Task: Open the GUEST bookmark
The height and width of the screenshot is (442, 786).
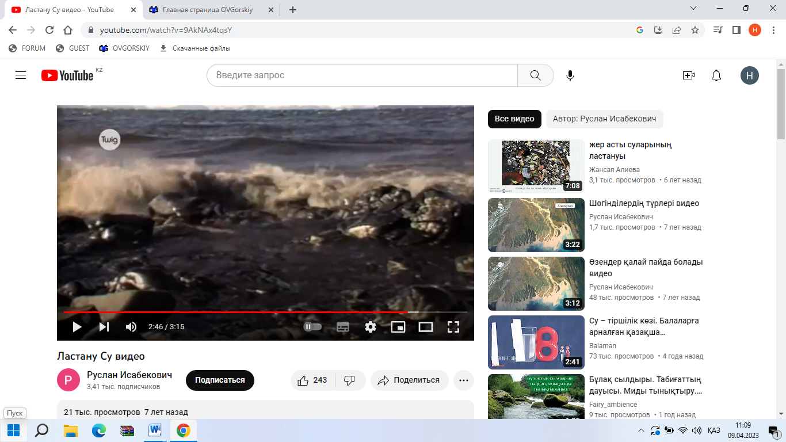Action: coord(73,48)
